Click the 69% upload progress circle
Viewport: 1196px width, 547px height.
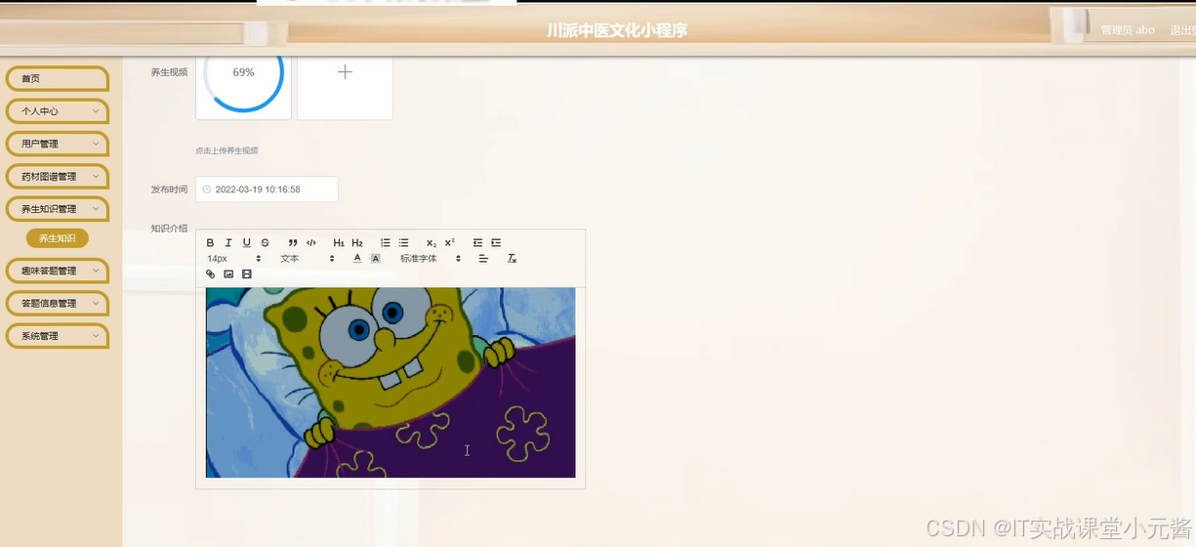[243, 73]
